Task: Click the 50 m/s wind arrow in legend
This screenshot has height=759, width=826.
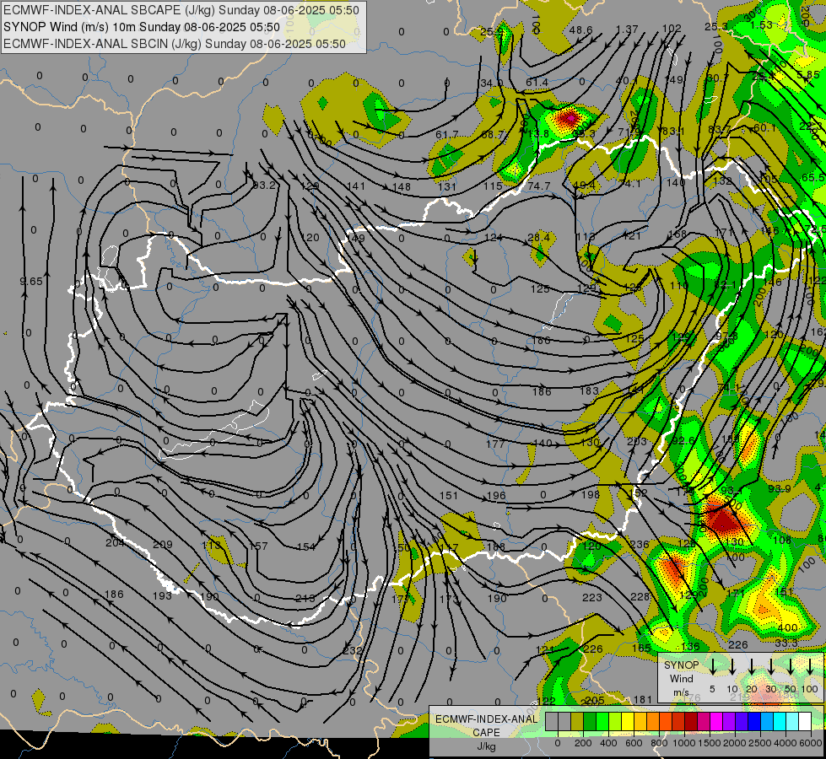Action: tap(791, 667)
